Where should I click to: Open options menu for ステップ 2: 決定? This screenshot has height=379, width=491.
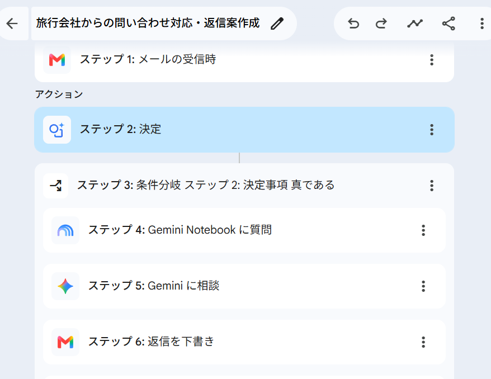tap(432, 130)
